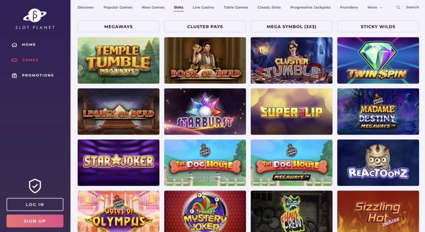The image size is (425, 232).
Task: Launch the Reactoonz game tile
Action: click(378, 163)
